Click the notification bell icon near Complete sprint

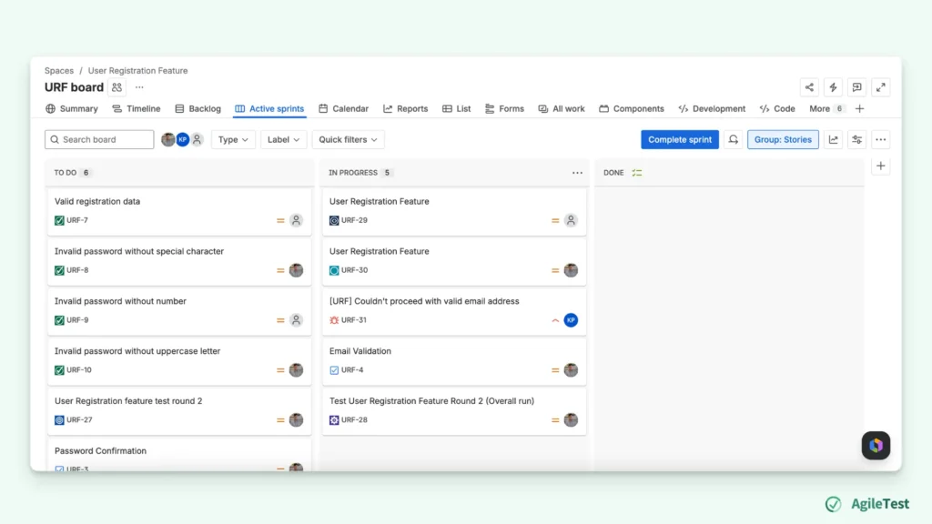[x=733, y=139]
